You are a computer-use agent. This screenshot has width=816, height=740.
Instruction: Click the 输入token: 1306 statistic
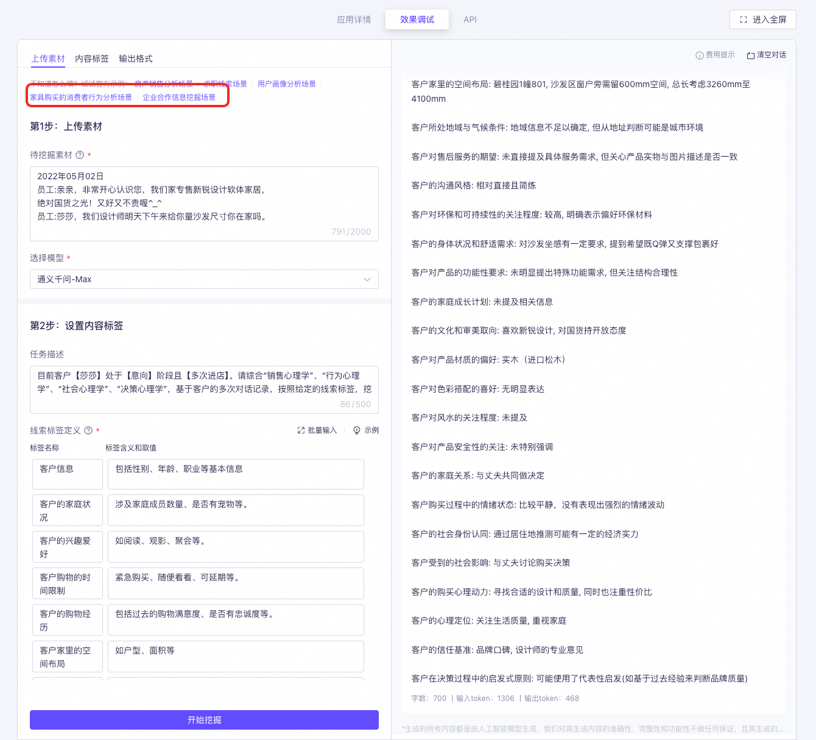[485, 699]
